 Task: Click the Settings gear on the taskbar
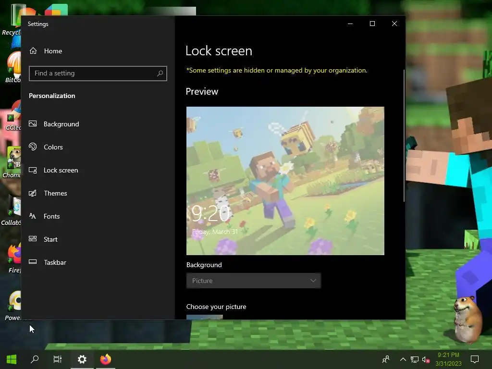pyautogui.click(x=82, y=359)
